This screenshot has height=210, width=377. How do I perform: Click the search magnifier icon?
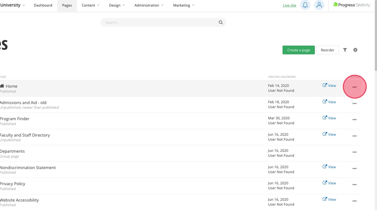click(x=221, y=23)
